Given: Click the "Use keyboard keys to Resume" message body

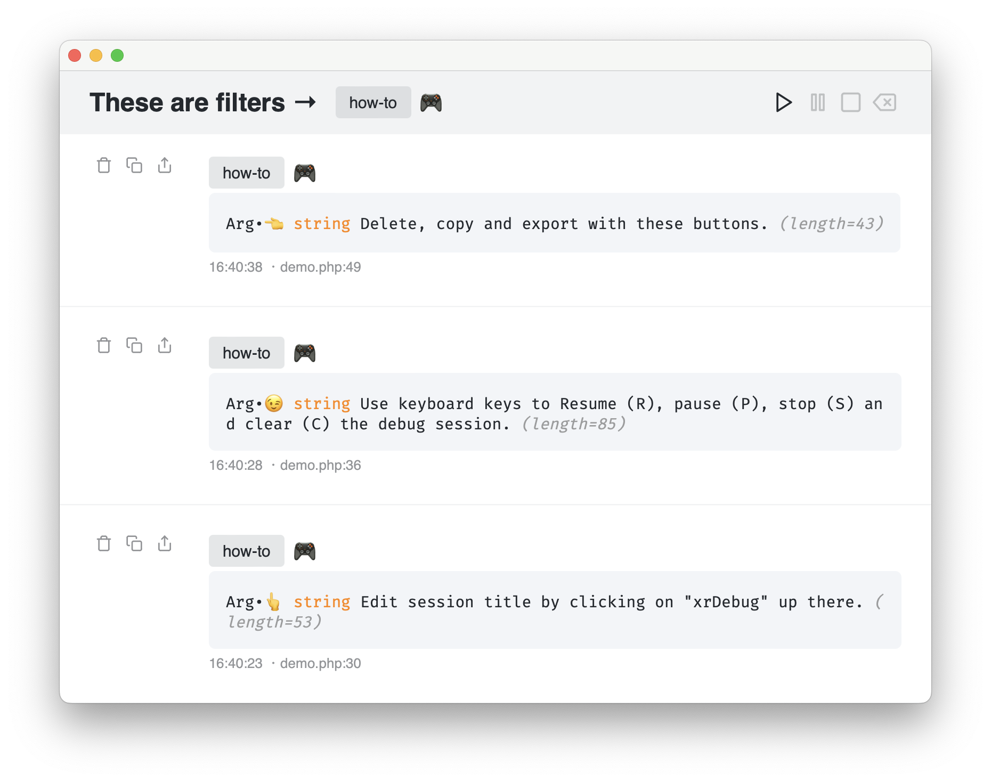Looking at the screenshot, I should point(554,412).
